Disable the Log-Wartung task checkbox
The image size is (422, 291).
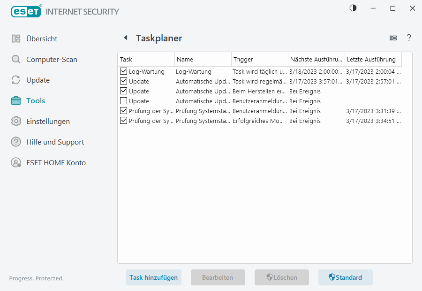[x=123, y=71]
